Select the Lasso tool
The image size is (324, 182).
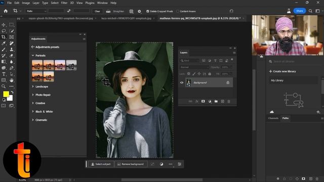coord(4,31)
